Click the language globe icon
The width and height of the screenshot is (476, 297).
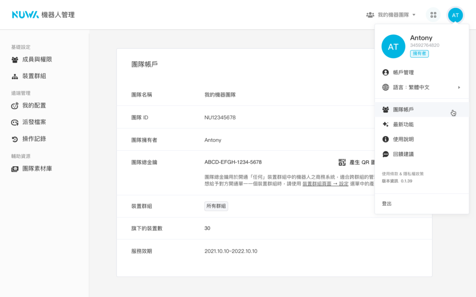pos(385,87)
